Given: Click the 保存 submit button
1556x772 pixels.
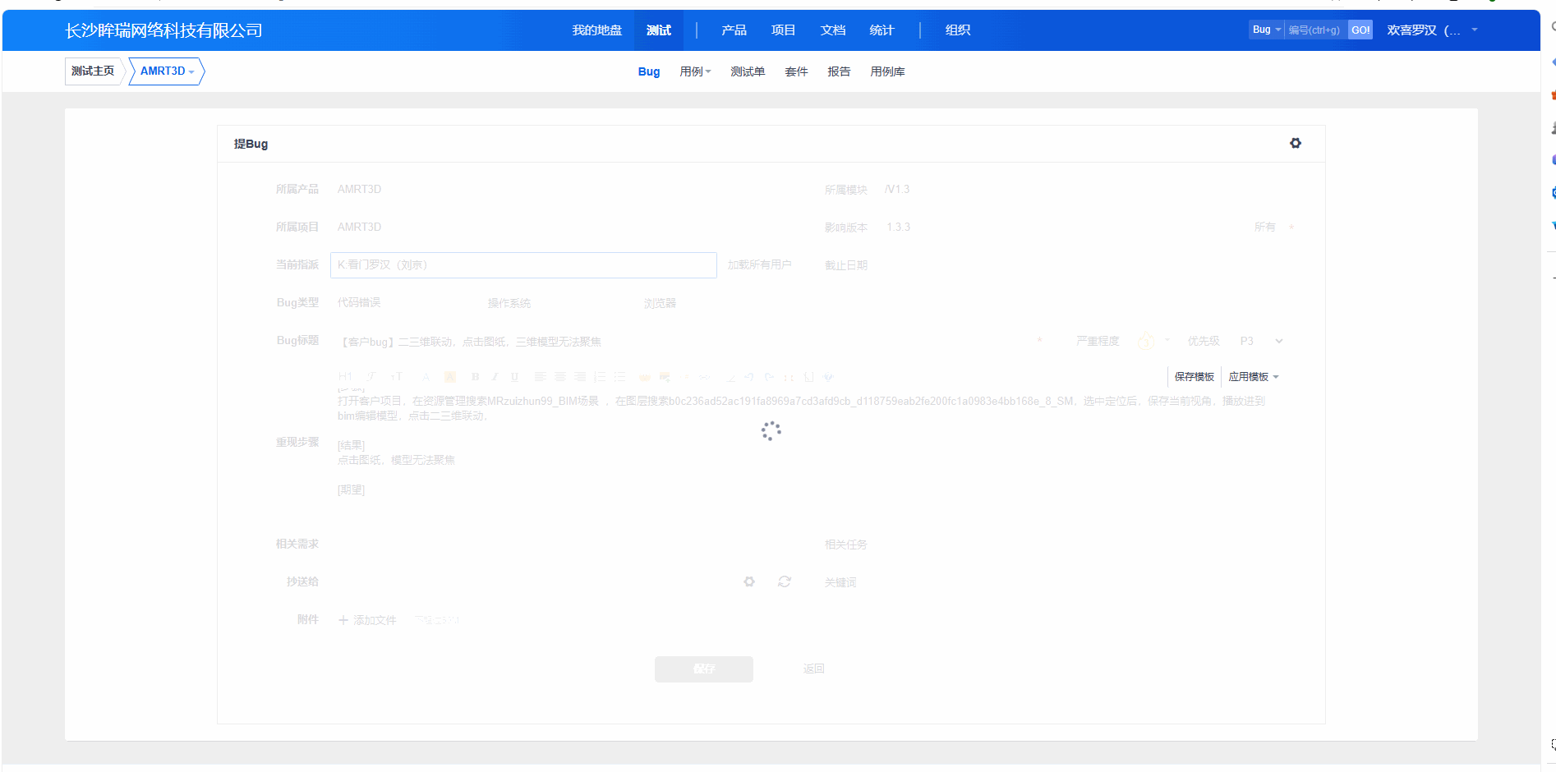Looking at the screenshot, I should [x=704, y=669].
